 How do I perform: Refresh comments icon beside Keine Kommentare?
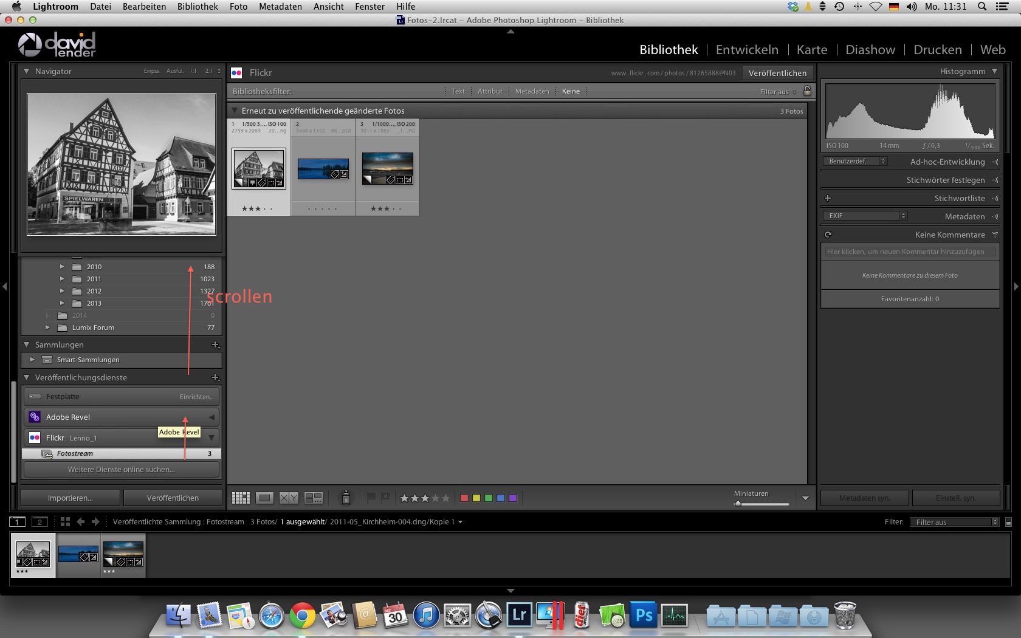(828, 235)
